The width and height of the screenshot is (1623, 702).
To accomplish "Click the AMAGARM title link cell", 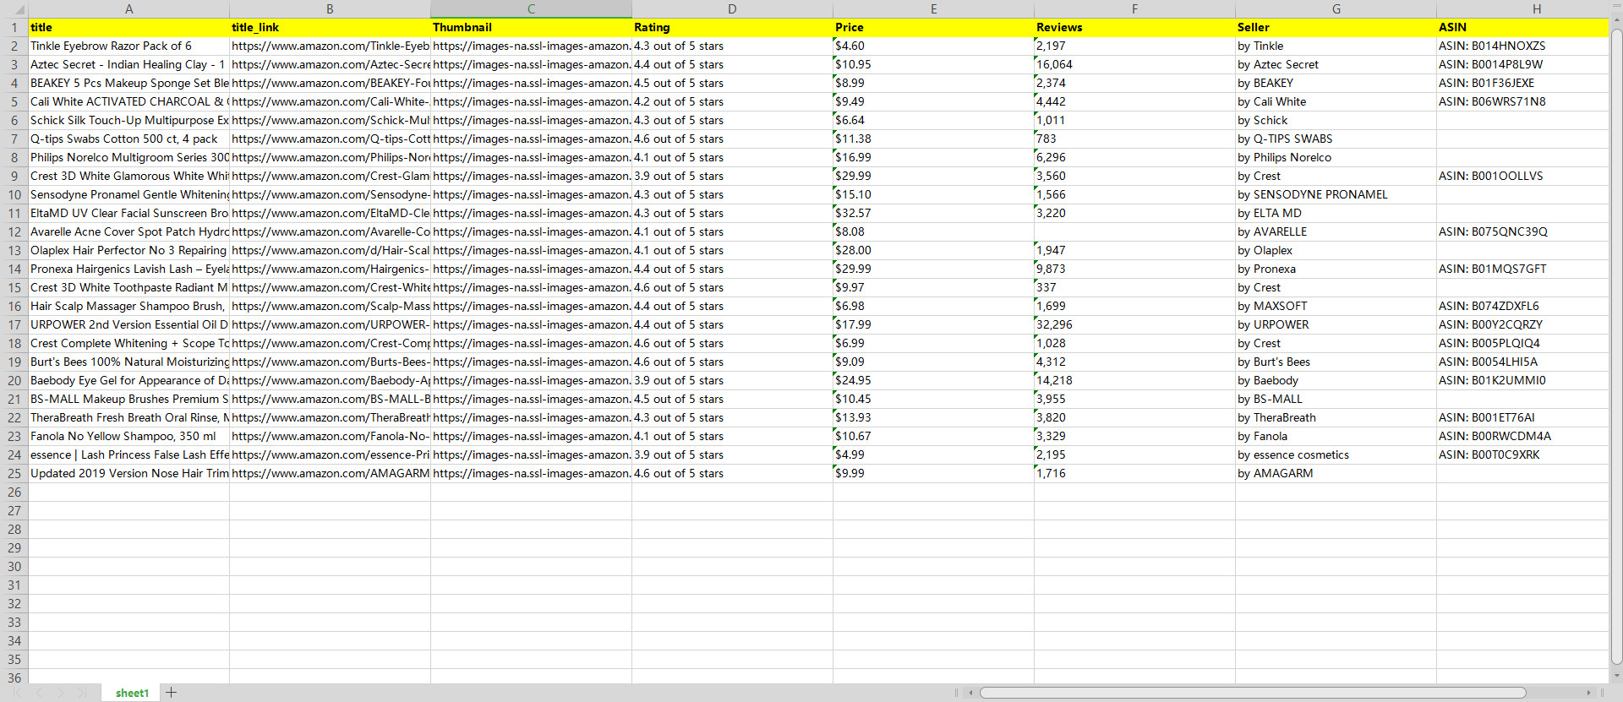I will pos(330,473).
